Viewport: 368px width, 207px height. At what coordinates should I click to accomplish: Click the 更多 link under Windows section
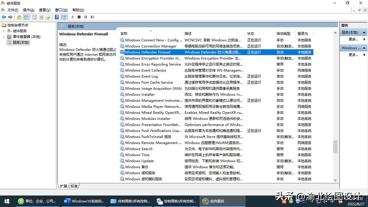[353, 55]
